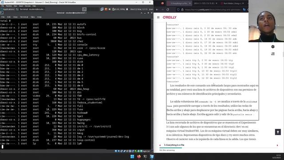The height and width of the screenshot is (160, 284).
Task: Click the terminal icon in Windows taskbar
Action: 145,156
